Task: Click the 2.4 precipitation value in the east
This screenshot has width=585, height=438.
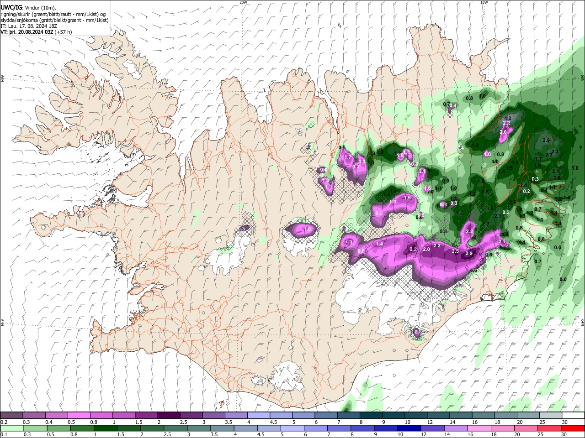Action: (x=524, y=185)
